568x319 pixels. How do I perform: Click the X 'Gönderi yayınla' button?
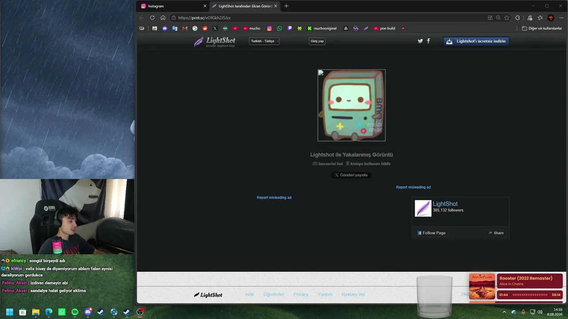pos(351,175)
